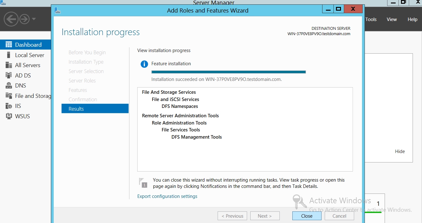Screen dimensions: 422x223
Task: Click the WSUS role icon
Action: pyautogui.click(x=9, y=116)
